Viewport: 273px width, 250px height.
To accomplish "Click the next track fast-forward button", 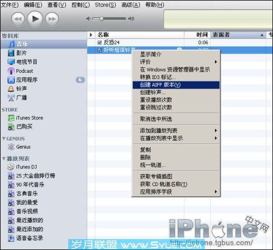I will [x=52, y=19].
